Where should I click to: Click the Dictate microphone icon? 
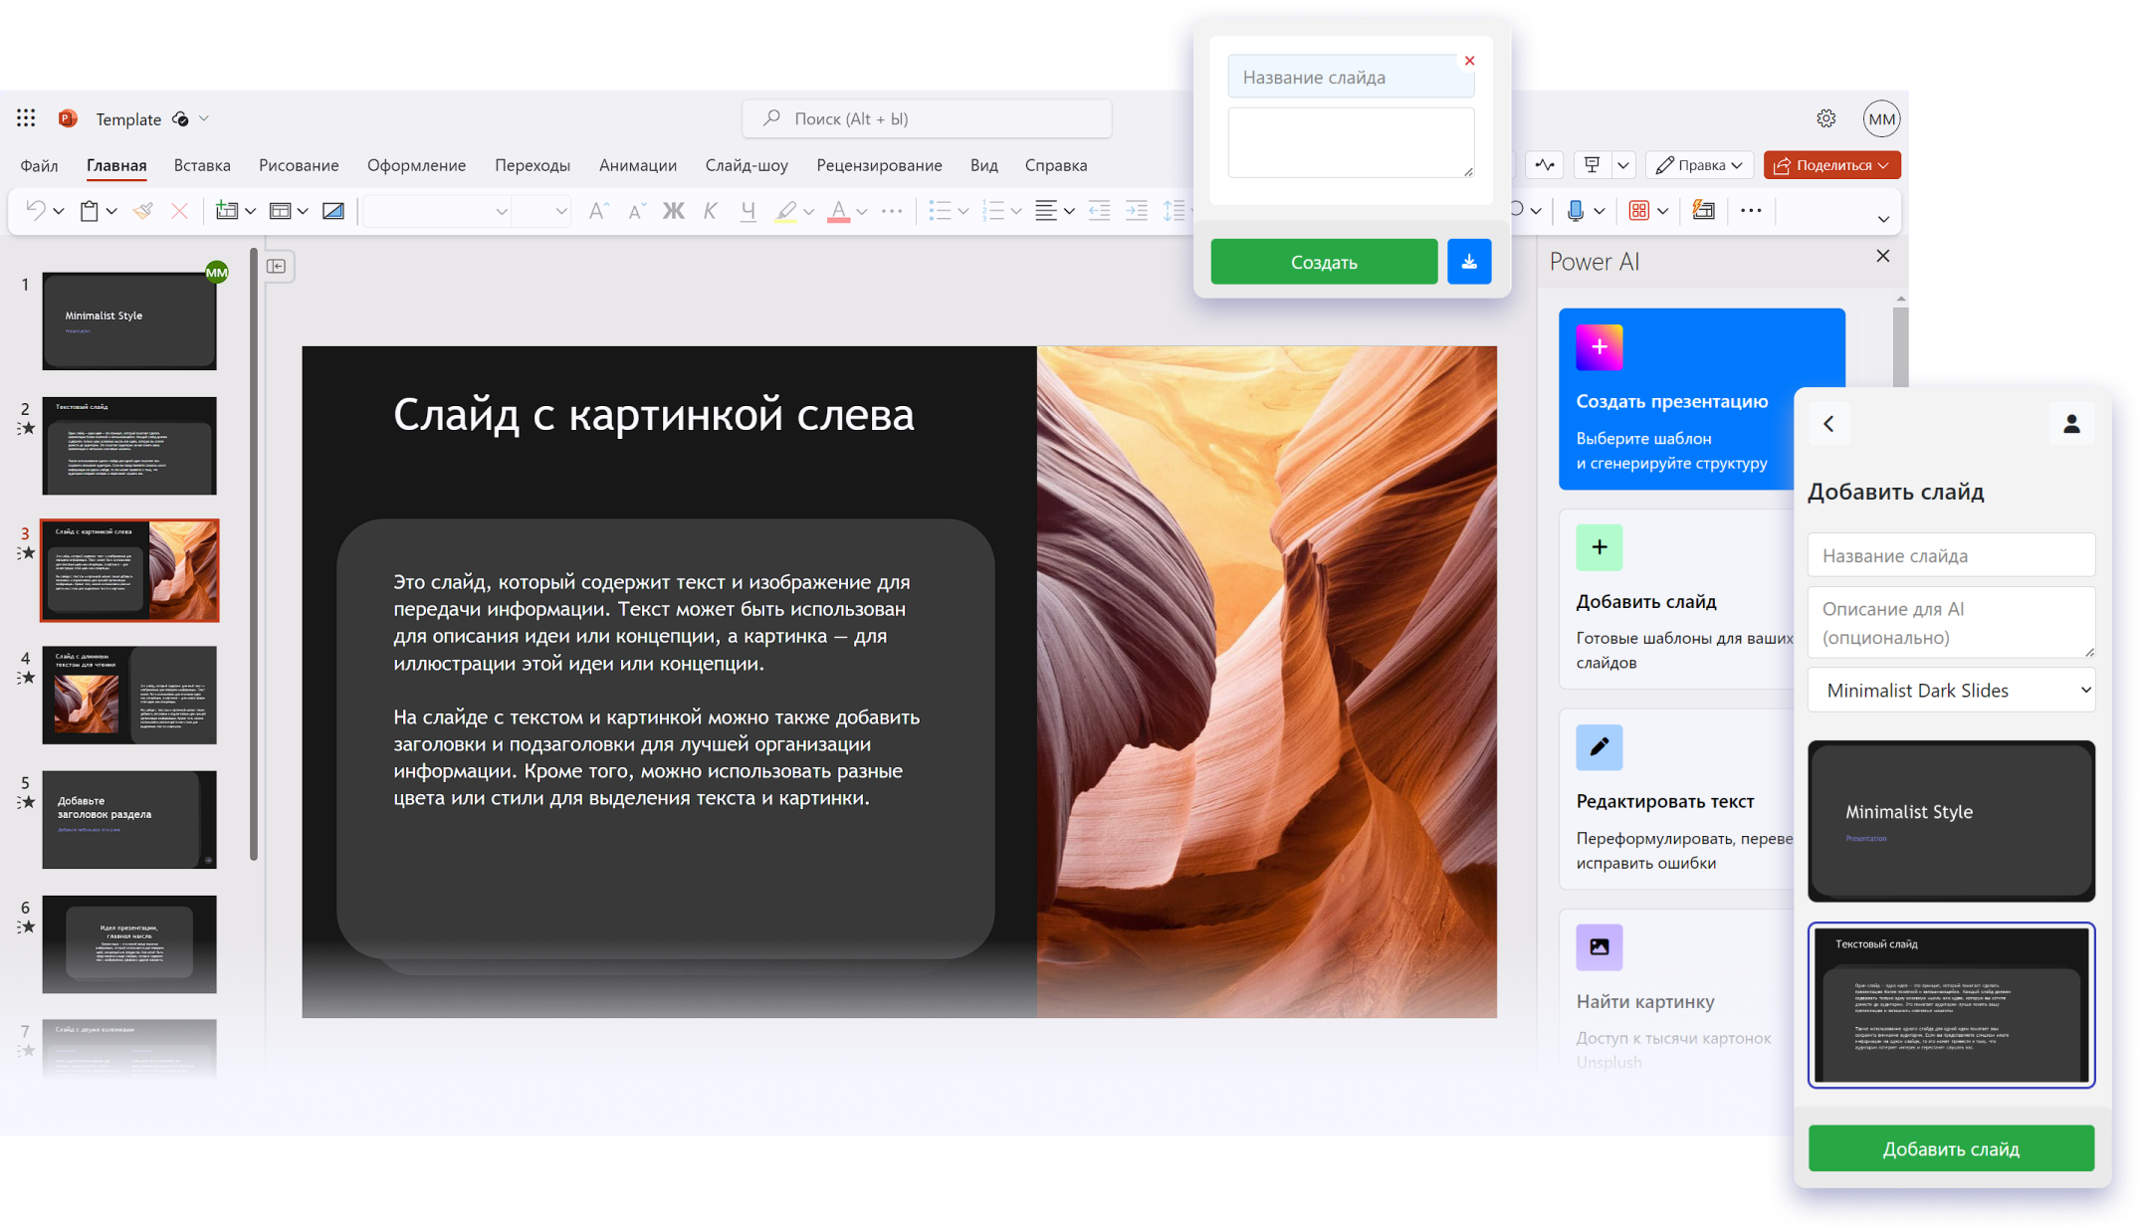point(1575,210)
